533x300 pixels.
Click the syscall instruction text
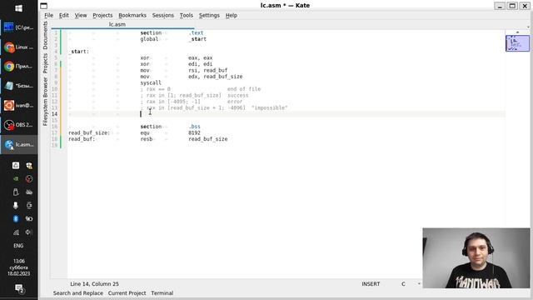151,82
